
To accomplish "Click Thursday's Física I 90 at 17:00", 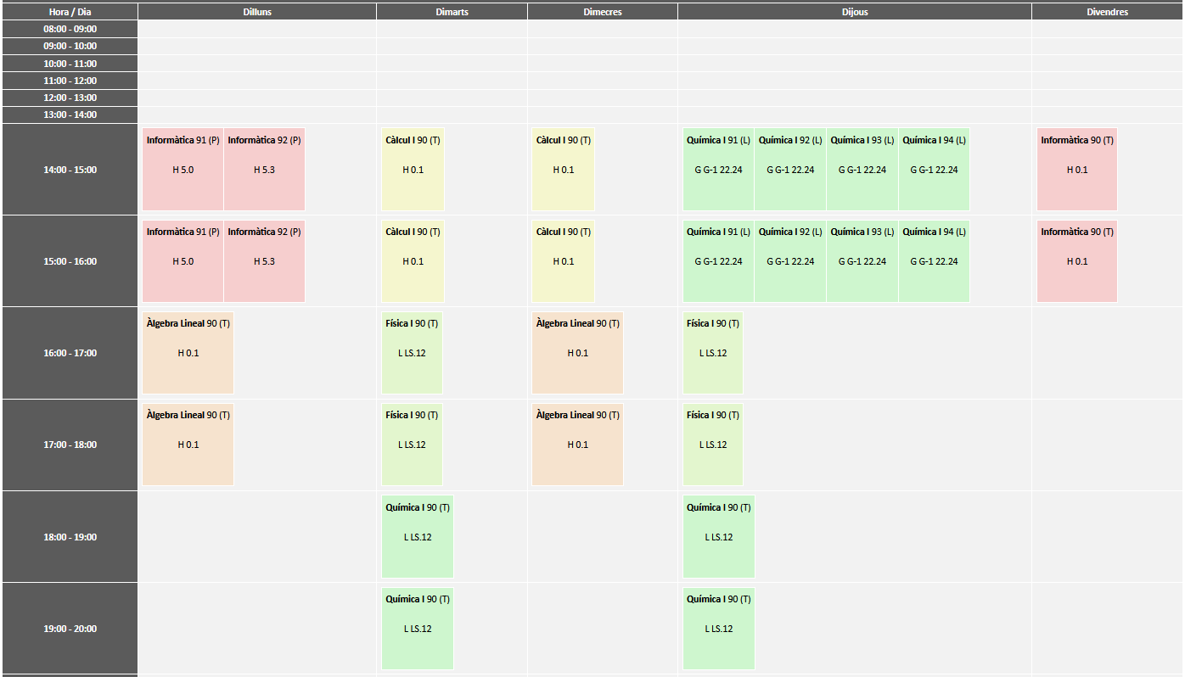I will (x=712, y=444).
